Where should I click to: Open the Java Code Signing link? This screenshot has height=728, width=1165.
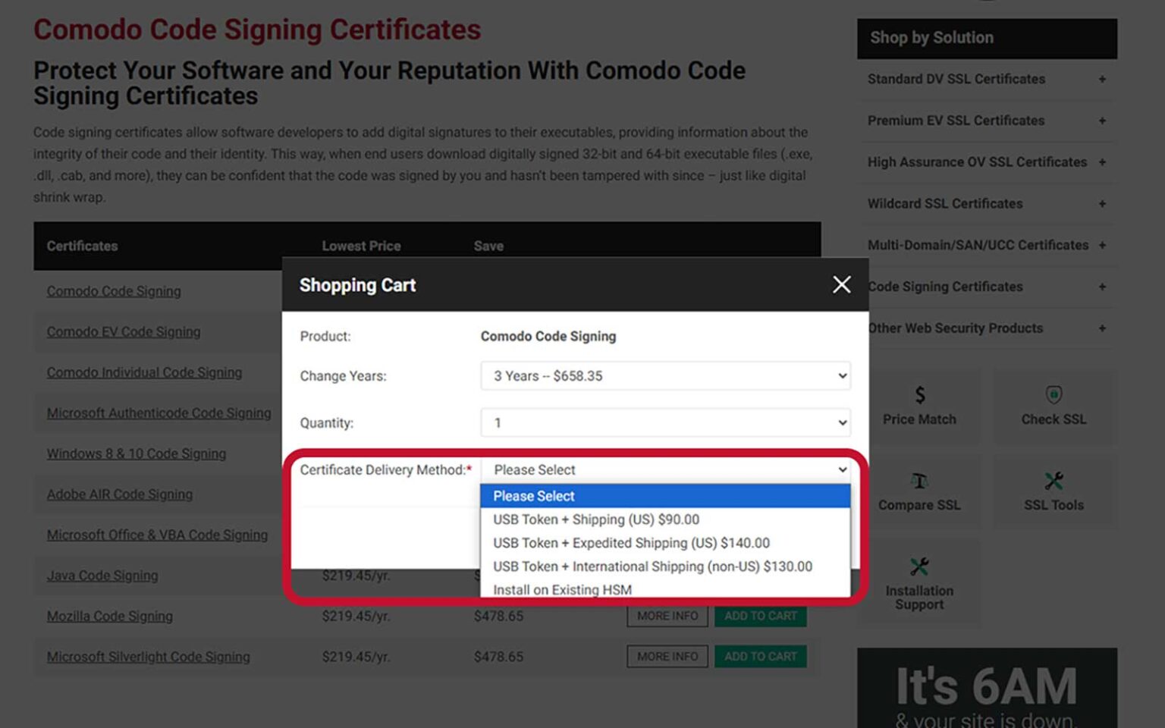[x=102, y=575]
